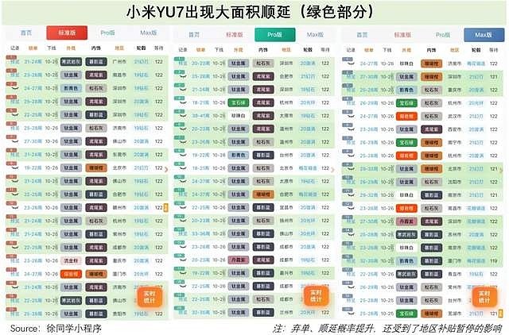This screenshot has width=509, height=335.
Task: Open 地区 column filter in middle Pro panel
Action: (x=286, y=49)
